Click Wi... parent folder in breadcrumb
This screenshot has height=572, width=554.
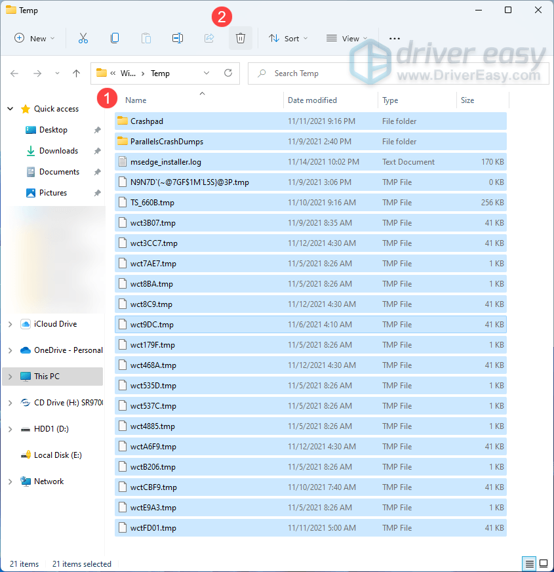point(128,73)
